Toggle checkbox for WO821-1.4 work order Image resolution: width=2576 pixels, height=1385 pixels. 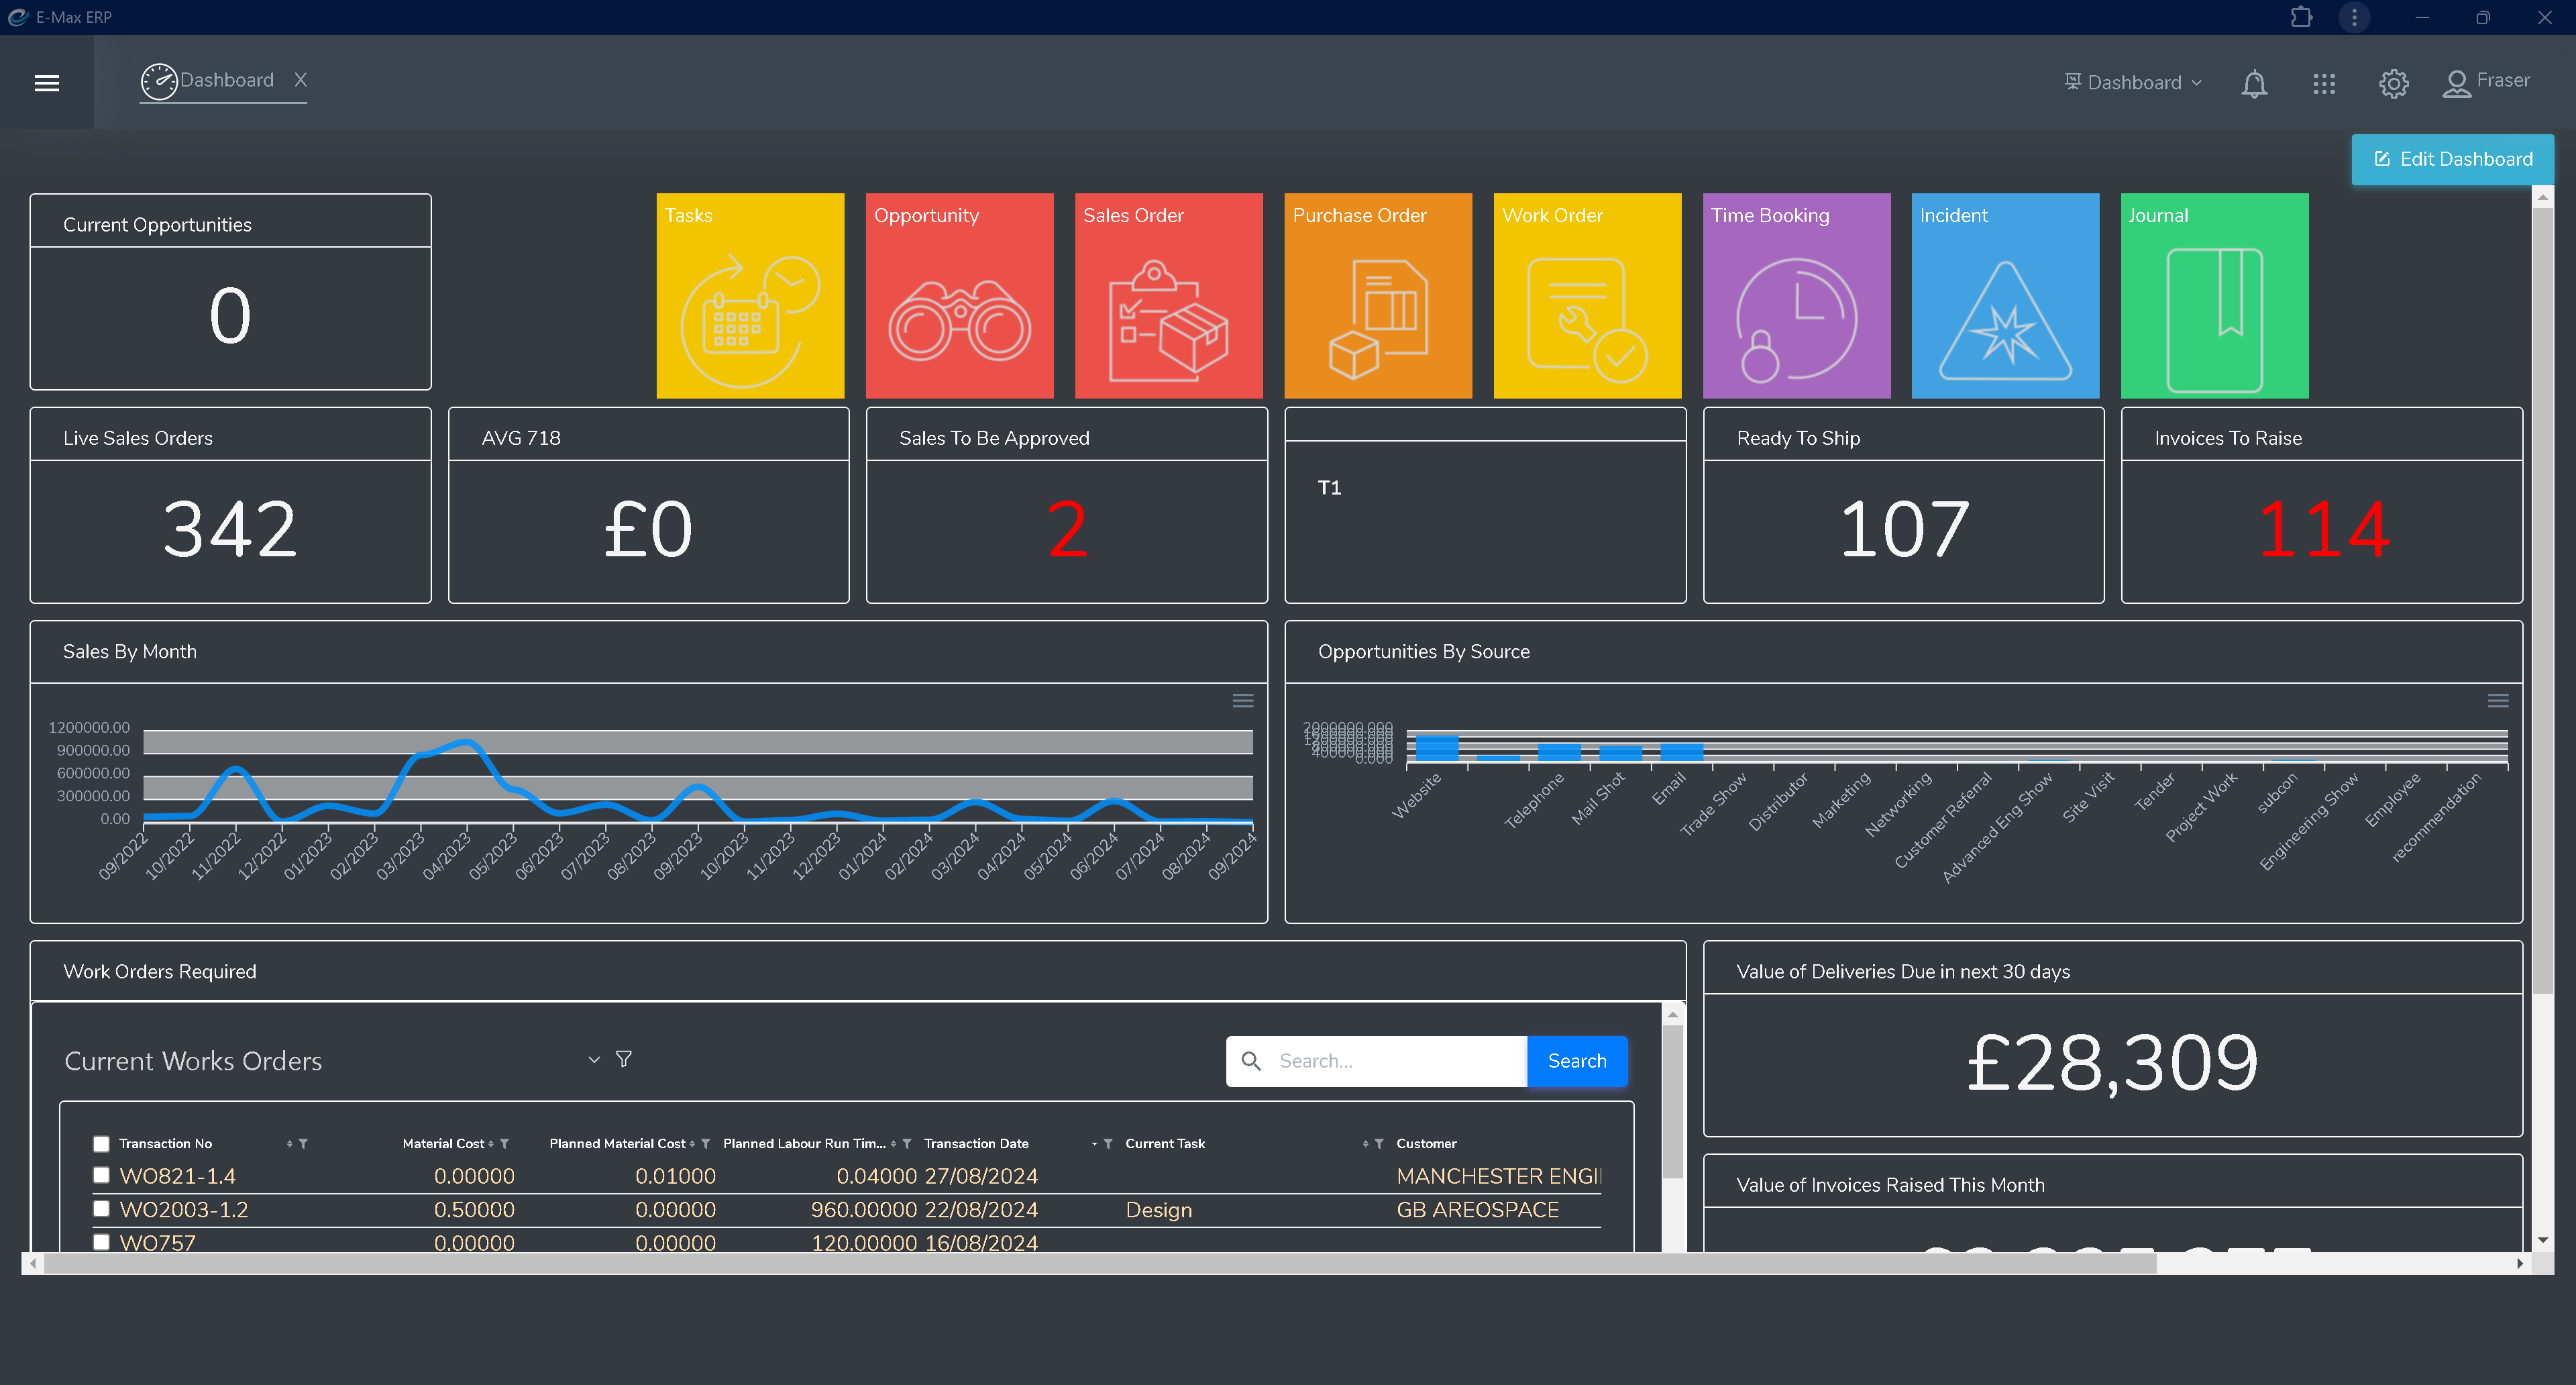click(x=101, y=1175)
